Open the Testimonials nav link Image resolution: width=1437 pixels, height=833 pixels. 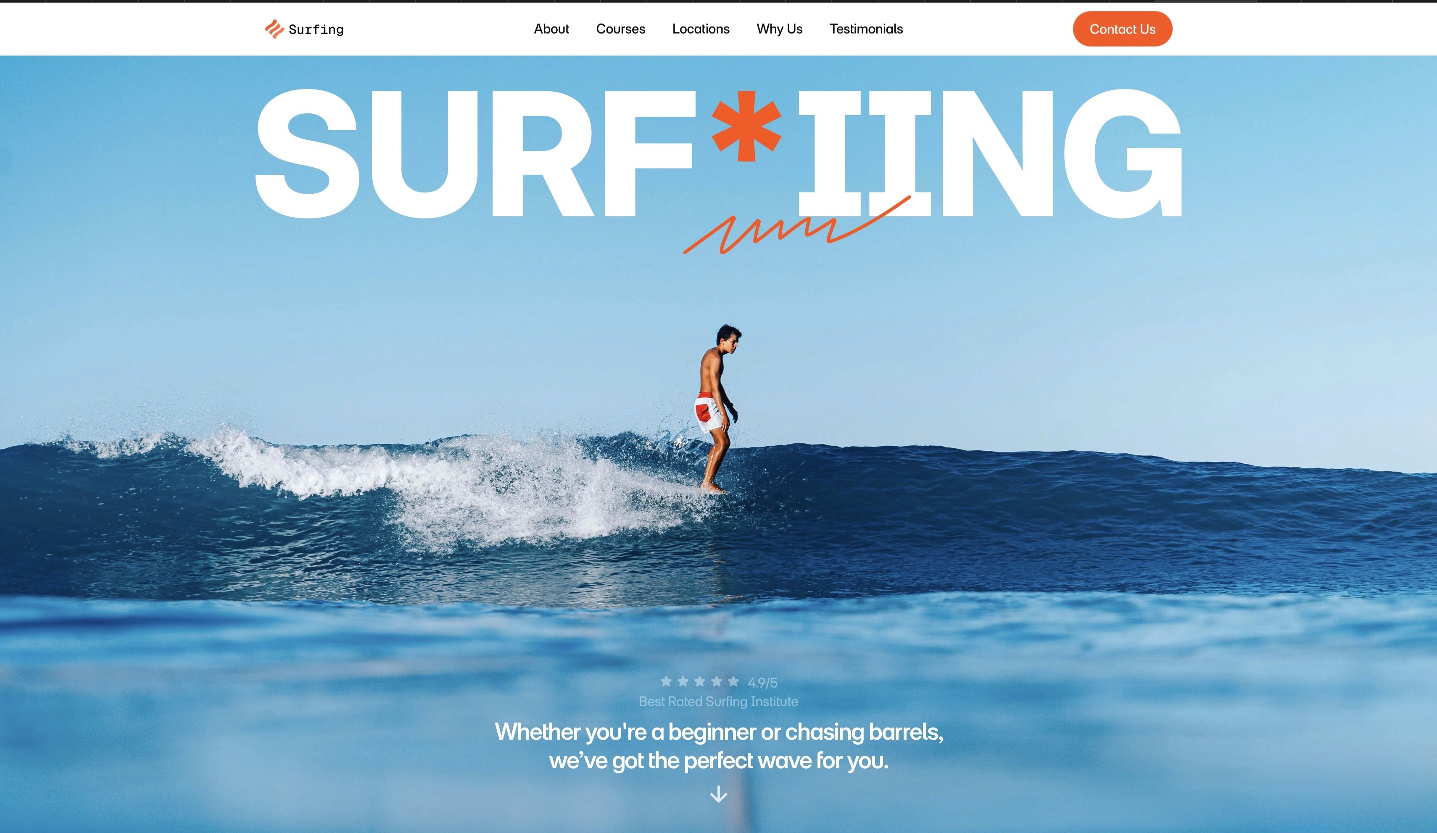point(866,29)
